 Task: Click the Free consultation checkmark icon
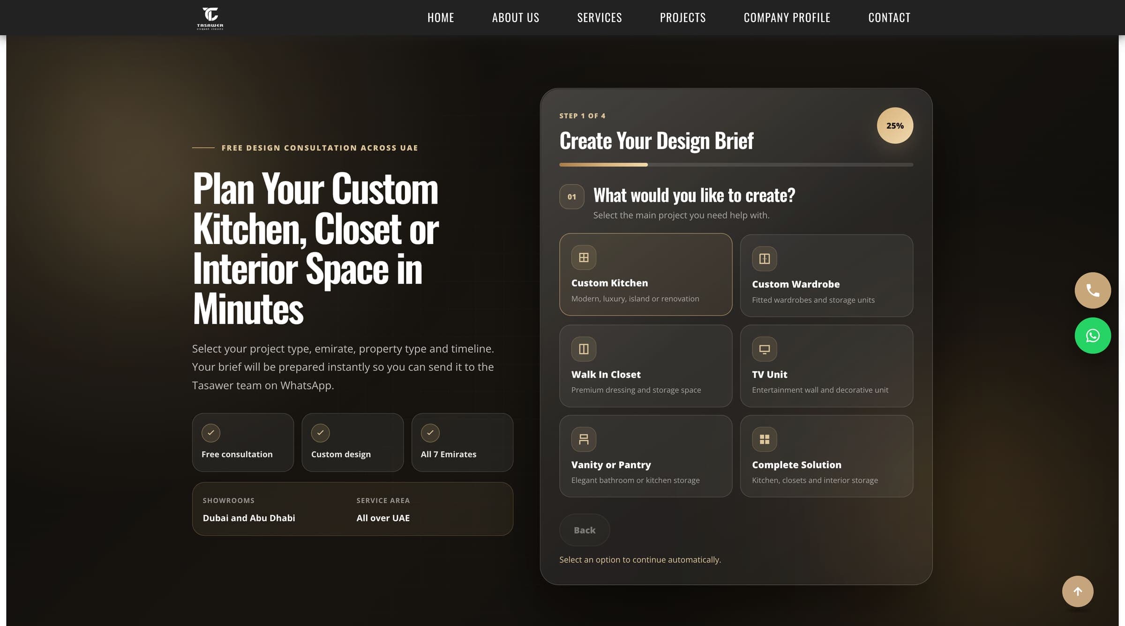tap(211, 433)
